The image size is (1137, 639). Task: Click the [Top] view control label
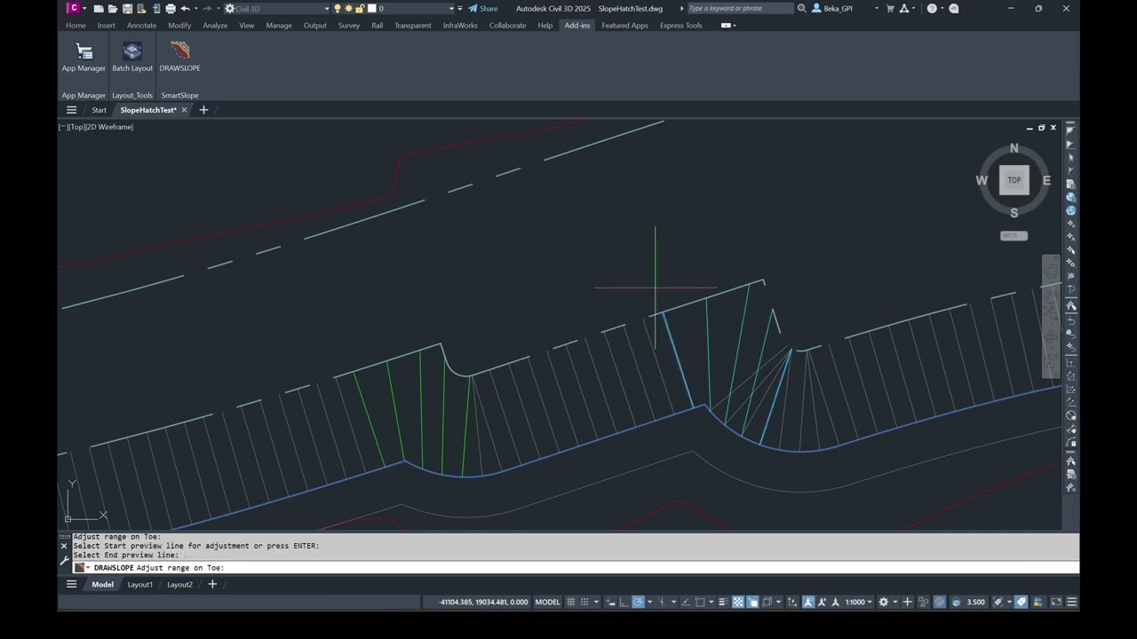pyautogui.click(x=76, y=127)
